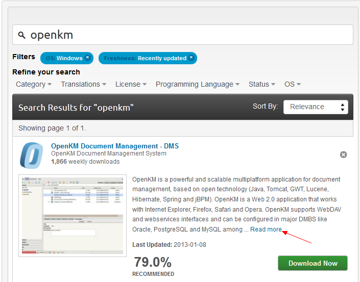Open the Programming Language dropdown
This screenshot has width=360, height=282.
coord(198,84)
